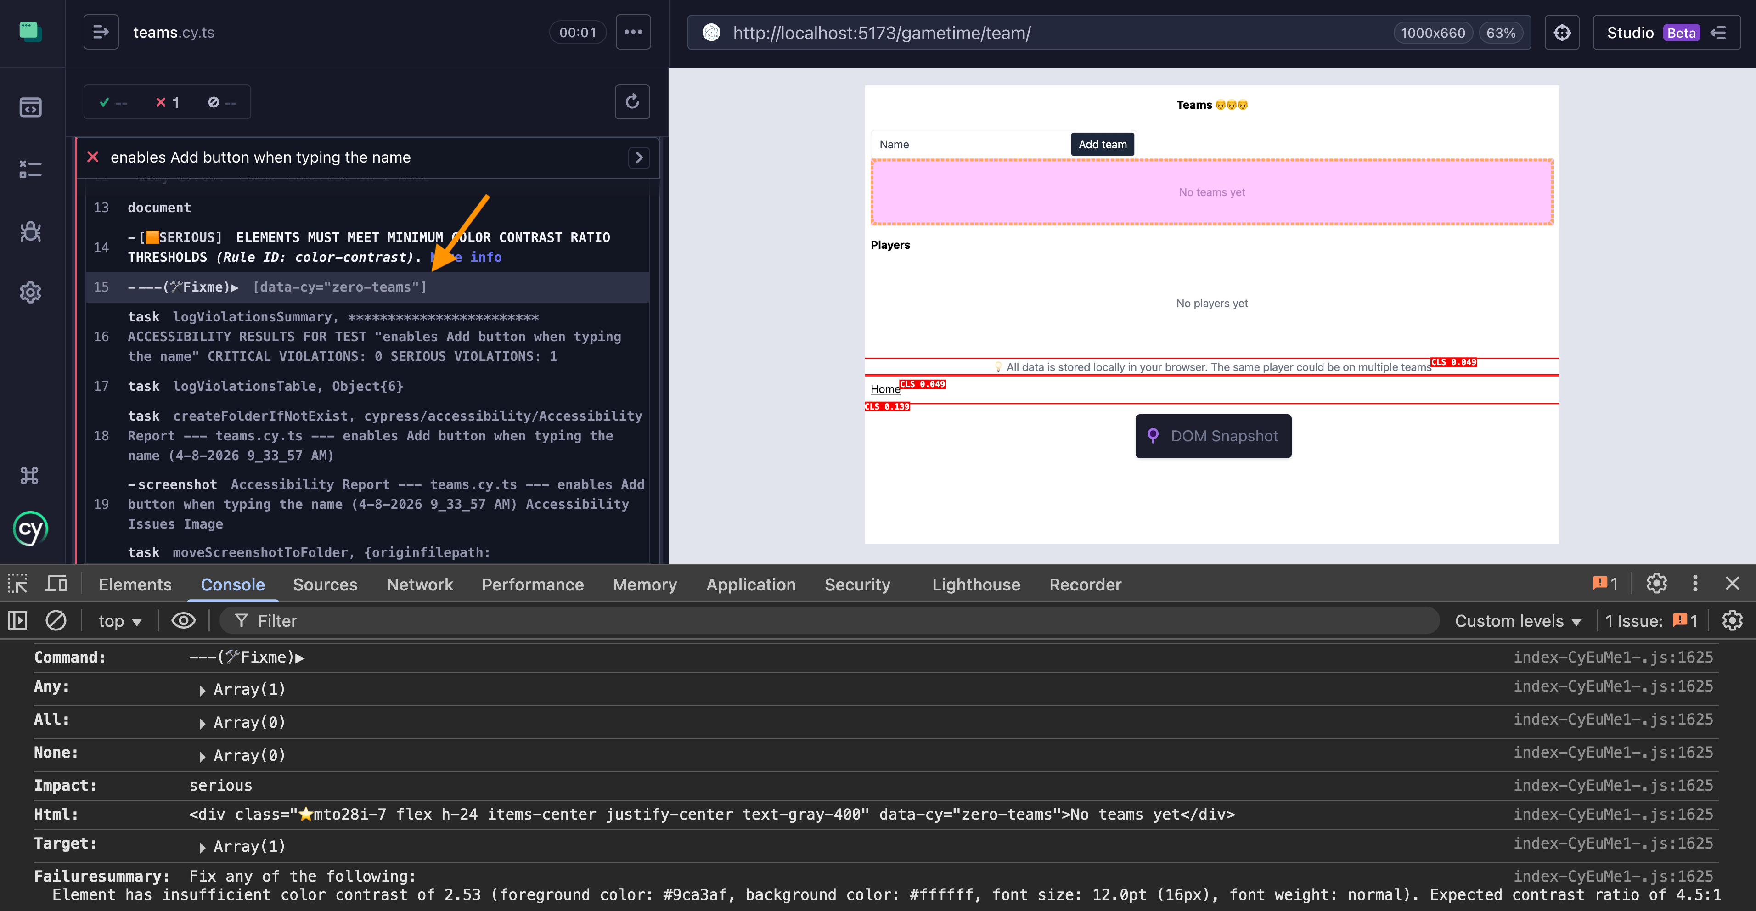The image size is (1756, 911).
Task: Toggle the device emulation icon in DevTools
Action: pos(55,583)
